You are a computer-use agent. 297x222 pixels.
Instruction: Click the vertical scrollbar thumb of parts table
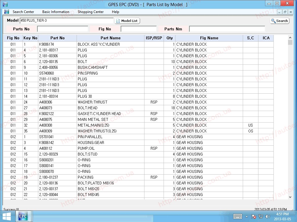(290, 42)
